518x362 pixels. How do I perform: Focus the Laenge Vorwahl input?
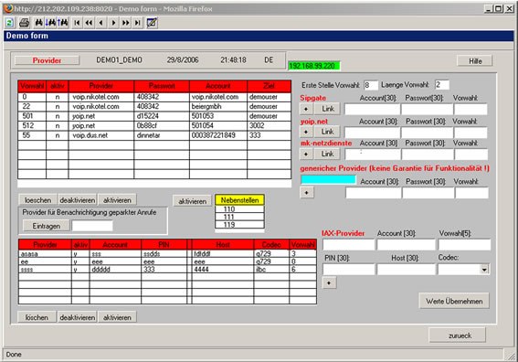442,85
